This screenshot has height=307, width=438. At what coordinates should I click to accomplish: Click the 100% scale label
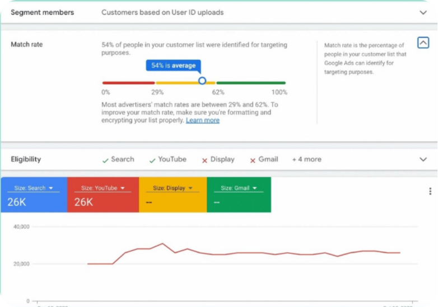279,92
